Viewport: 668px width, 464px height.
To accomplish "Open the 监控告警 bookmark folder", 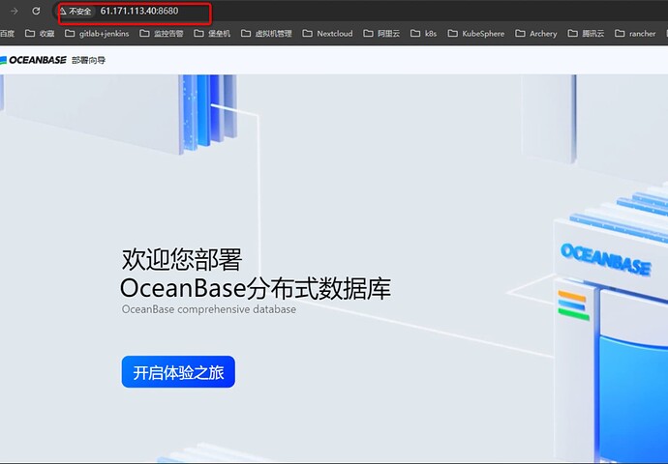I will pyautogui.click(x=162, y=34).
